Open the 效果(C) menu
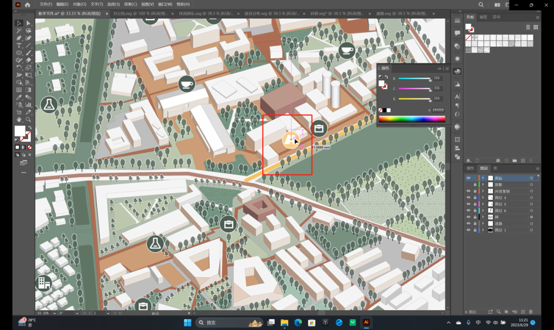554x330 pixels. pyautogui.click(x=130, y=4)
